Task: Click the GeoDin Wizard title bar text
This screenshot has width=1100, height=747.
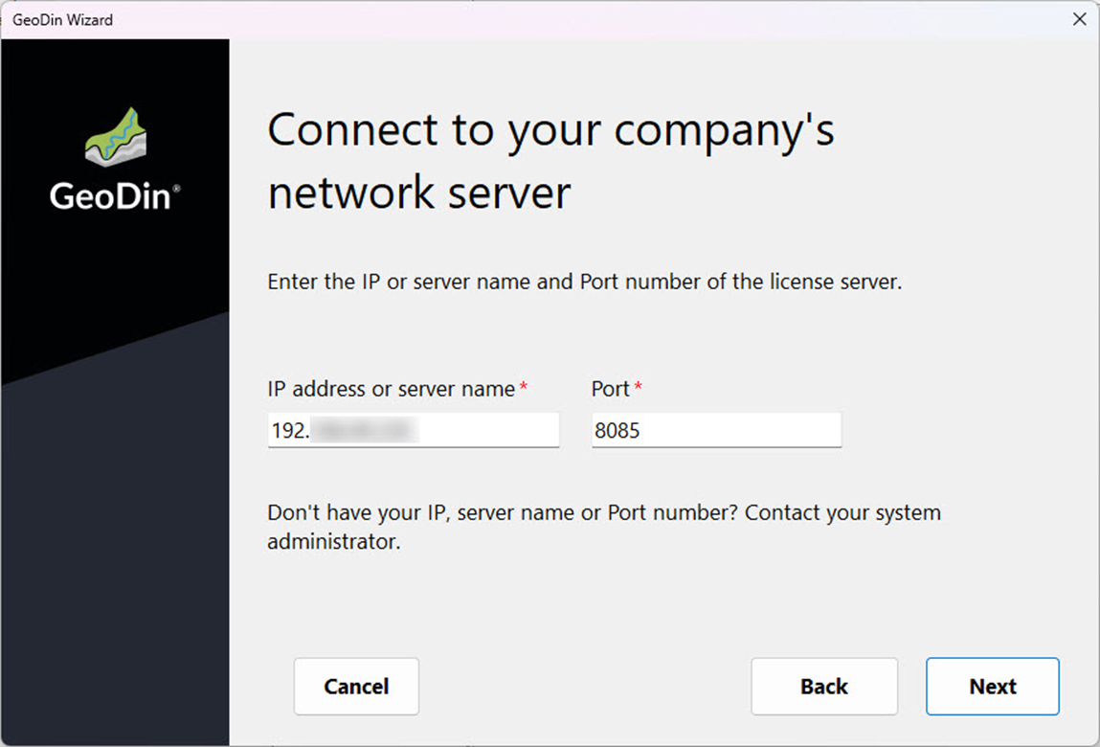Action: pos(62,19)
